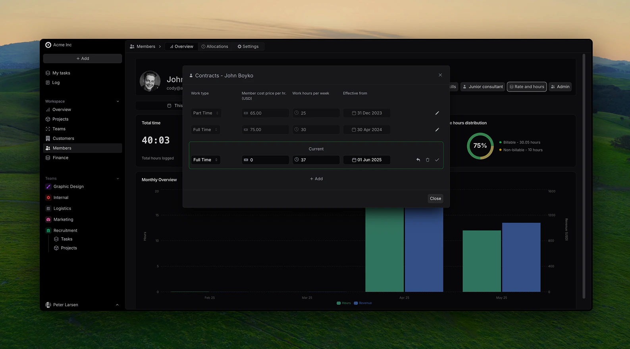Click the Add button in sidebar
630x349 pixels.
point(83,59)
